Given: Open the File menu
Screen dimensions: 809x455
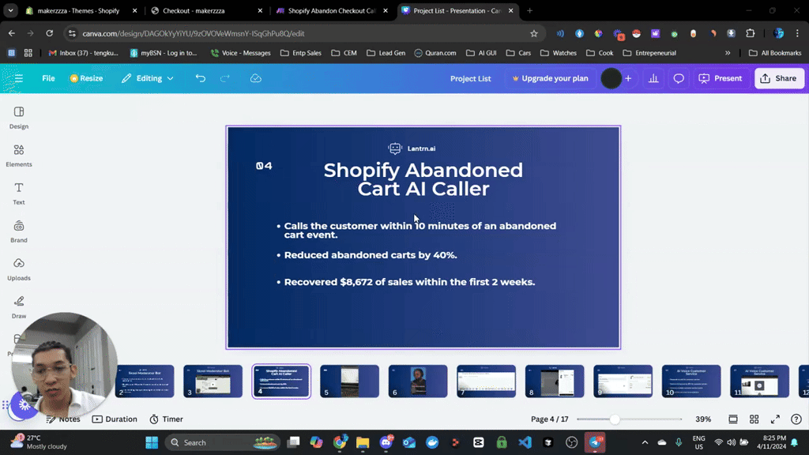Looking at the screenshot, I should coord(48,78).
